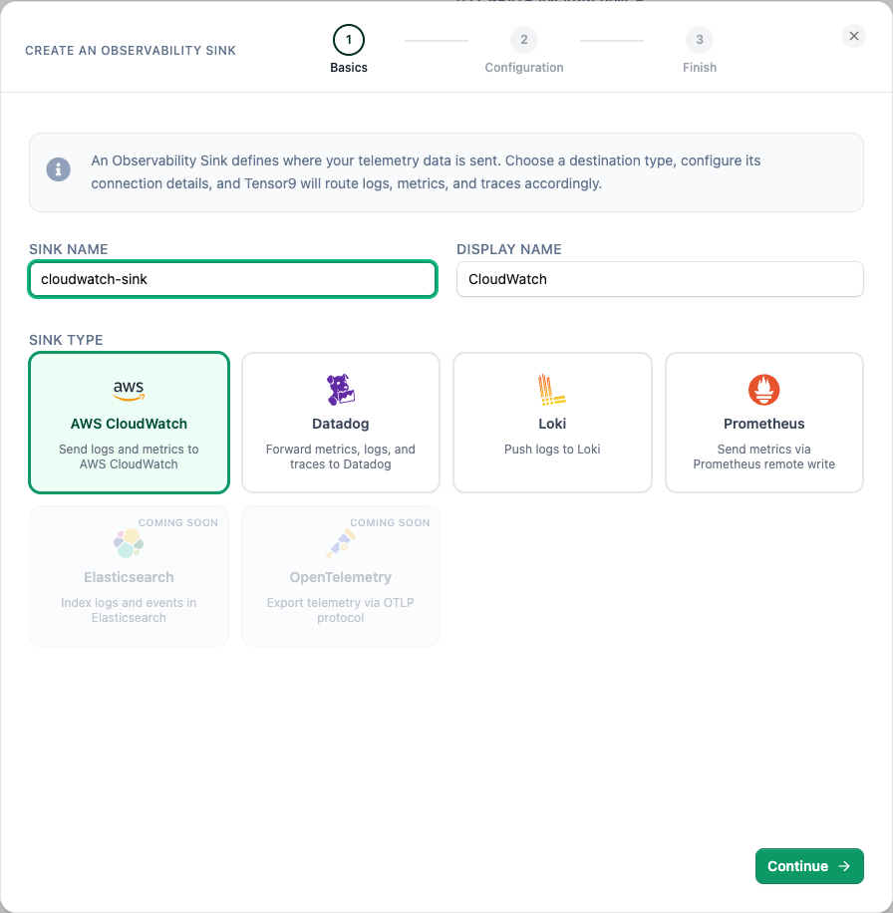Go to step 2 Configuration
This screenshot has width=893, height=913.
pyautogui.click(x=524, y=50)
